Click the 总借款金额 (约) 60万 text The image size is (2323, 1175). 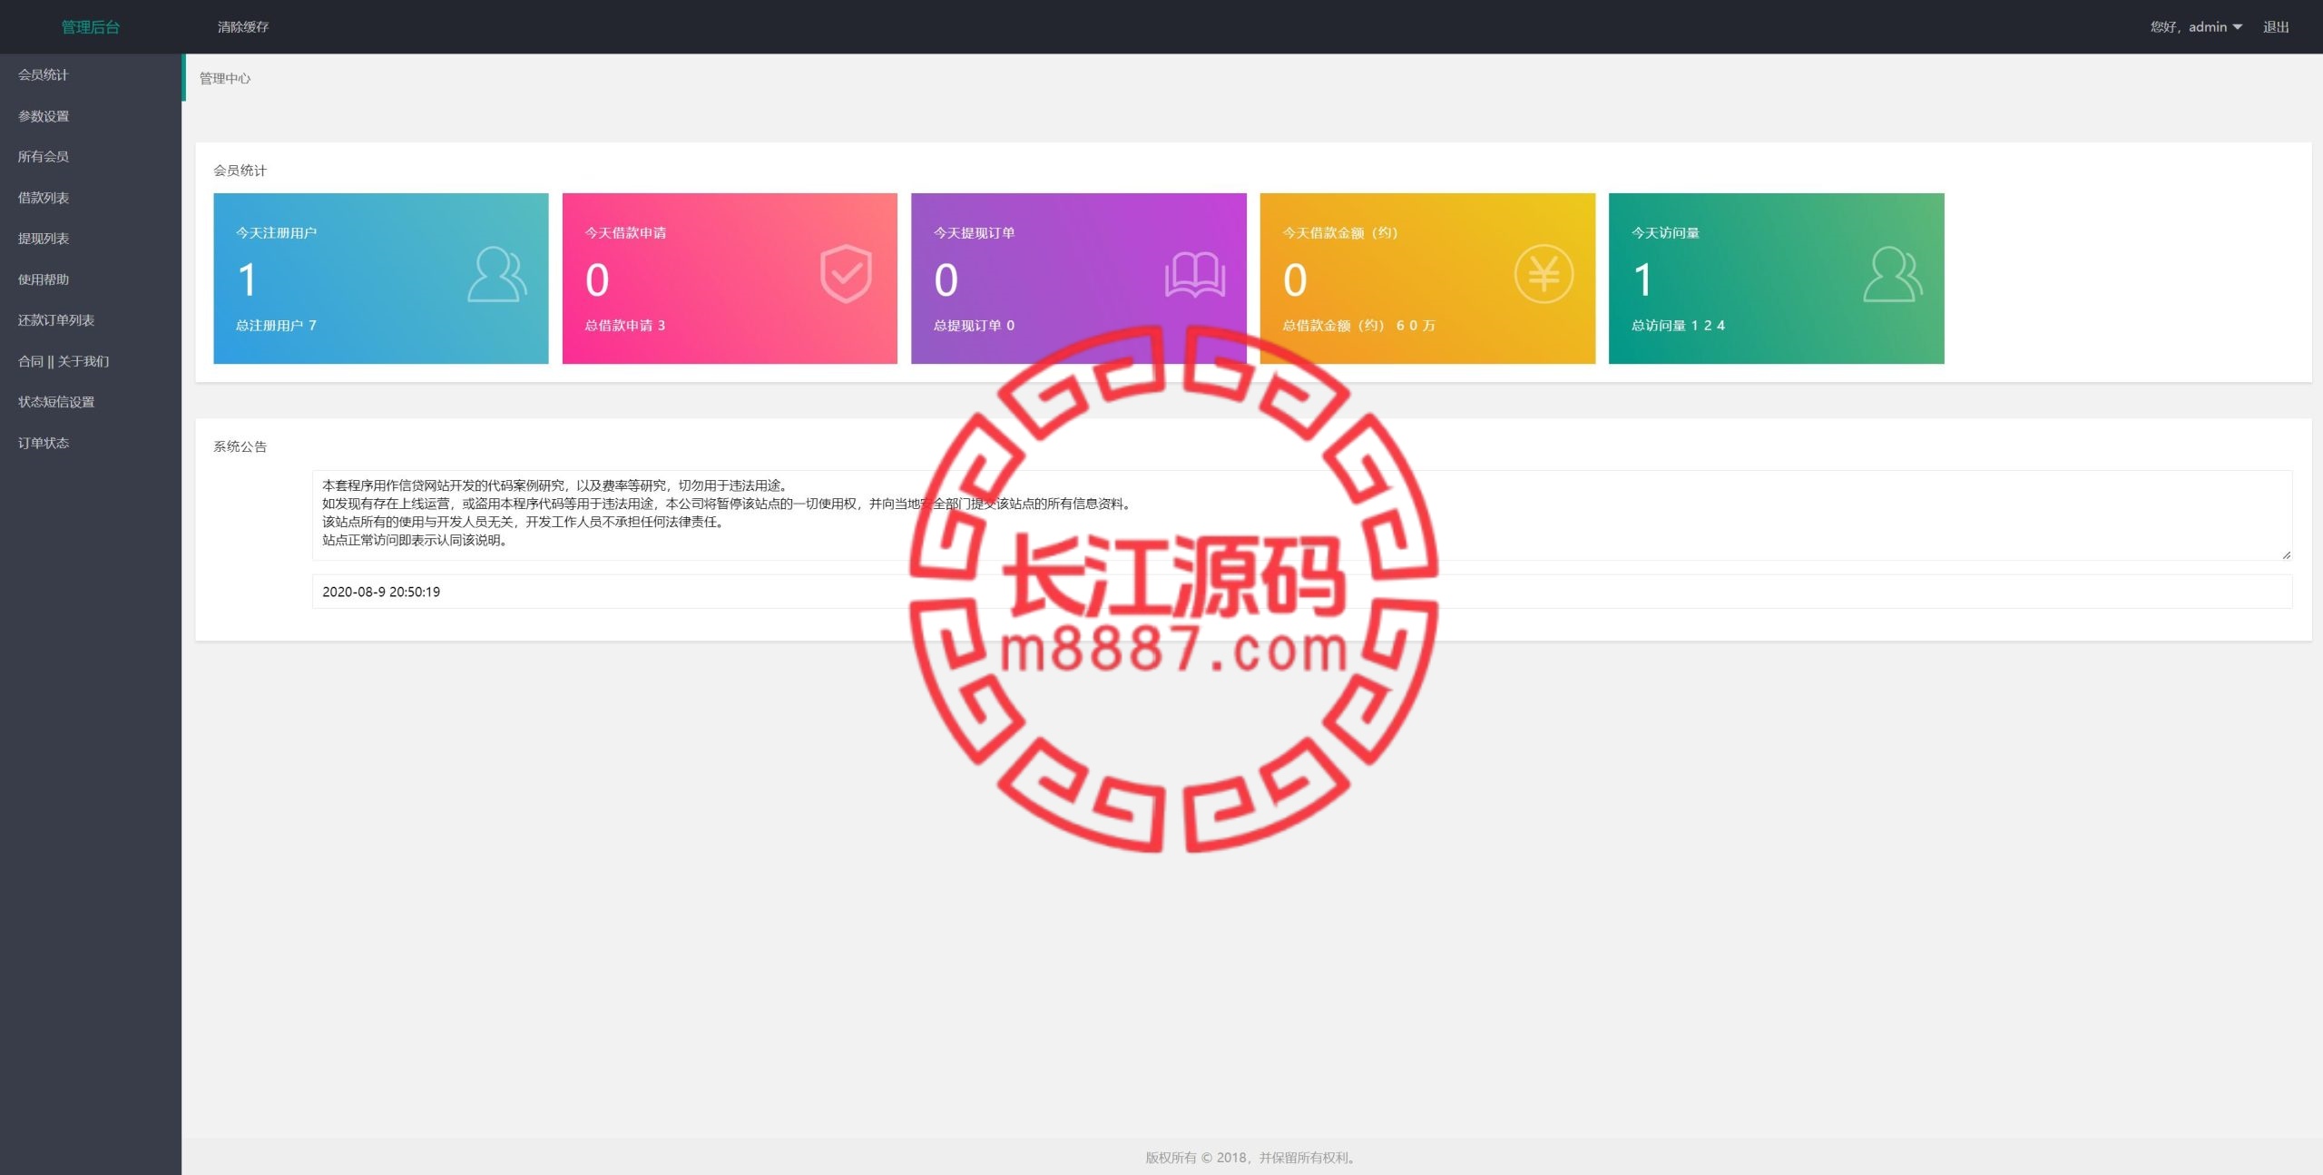[x=1358, y=325]
